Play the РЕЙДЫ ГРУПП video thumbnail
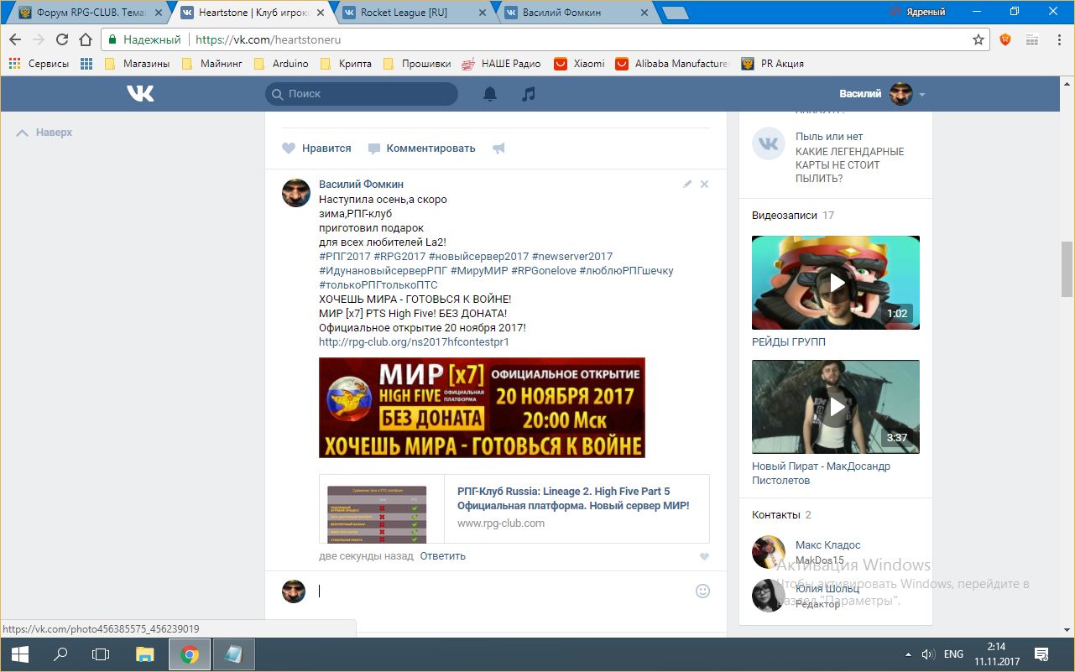 click(836, 283)
